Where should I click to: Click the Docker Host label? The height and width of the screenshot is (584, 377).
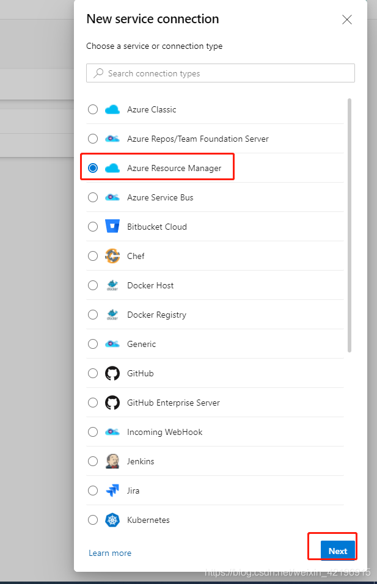(x=150, y=285)
